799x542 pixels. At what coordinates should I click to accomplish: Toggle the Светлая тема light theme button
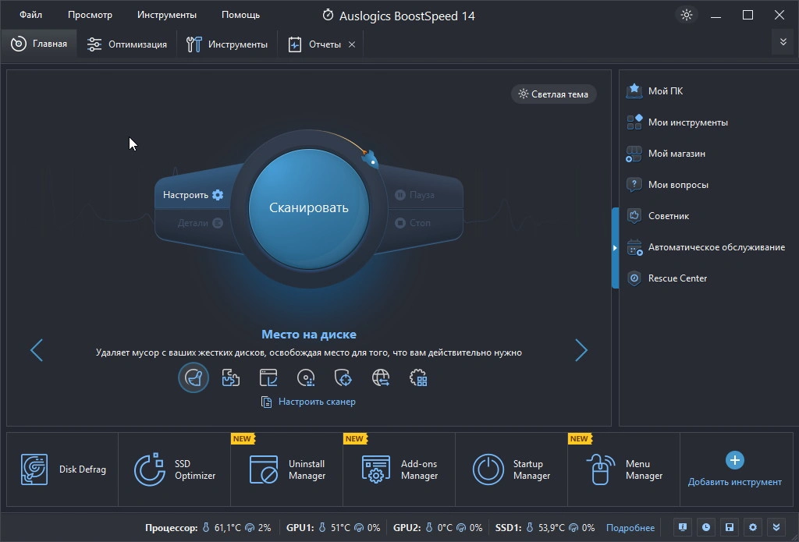point(553,94)
